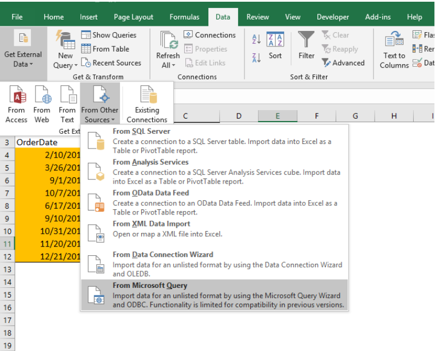Screen dimensions: 435x351
Task: Click the Reapply filter icon
Action: coord(326,49)
